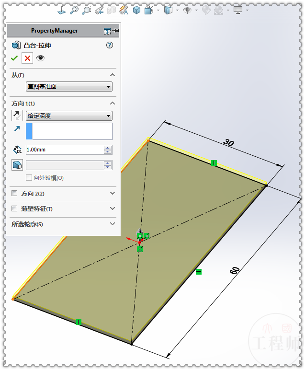
Task: Click the draft angle up spinner arrow
Action: (x=108, y=163)
